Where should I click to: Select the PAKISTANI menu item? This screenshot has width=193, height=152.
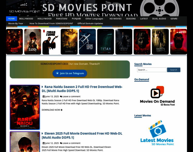pyautogui.click(x=62, y=19)
